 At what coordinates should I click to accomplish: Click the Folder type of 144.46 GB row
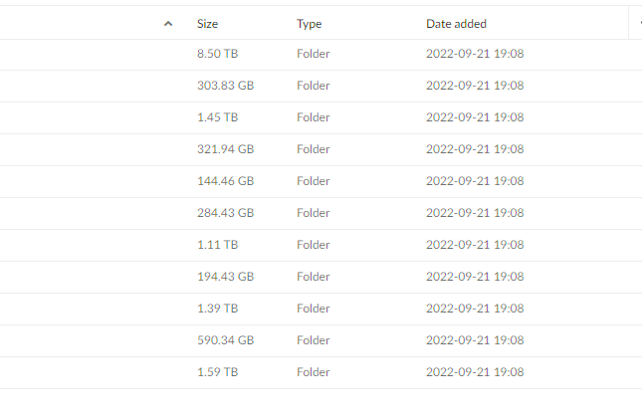313,181
